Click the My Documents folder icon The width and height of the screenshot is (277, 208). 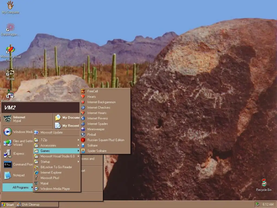[x=58, y=118]
